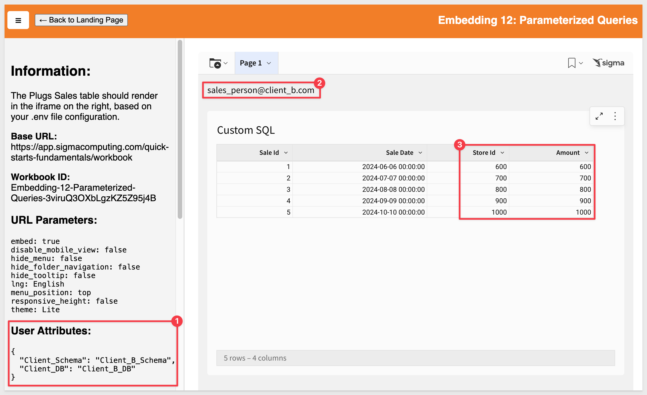The height and width of the screenshot is (395, 647).
Task: Open the bookmark dropdown chevron
Action: tap(581, 63)
